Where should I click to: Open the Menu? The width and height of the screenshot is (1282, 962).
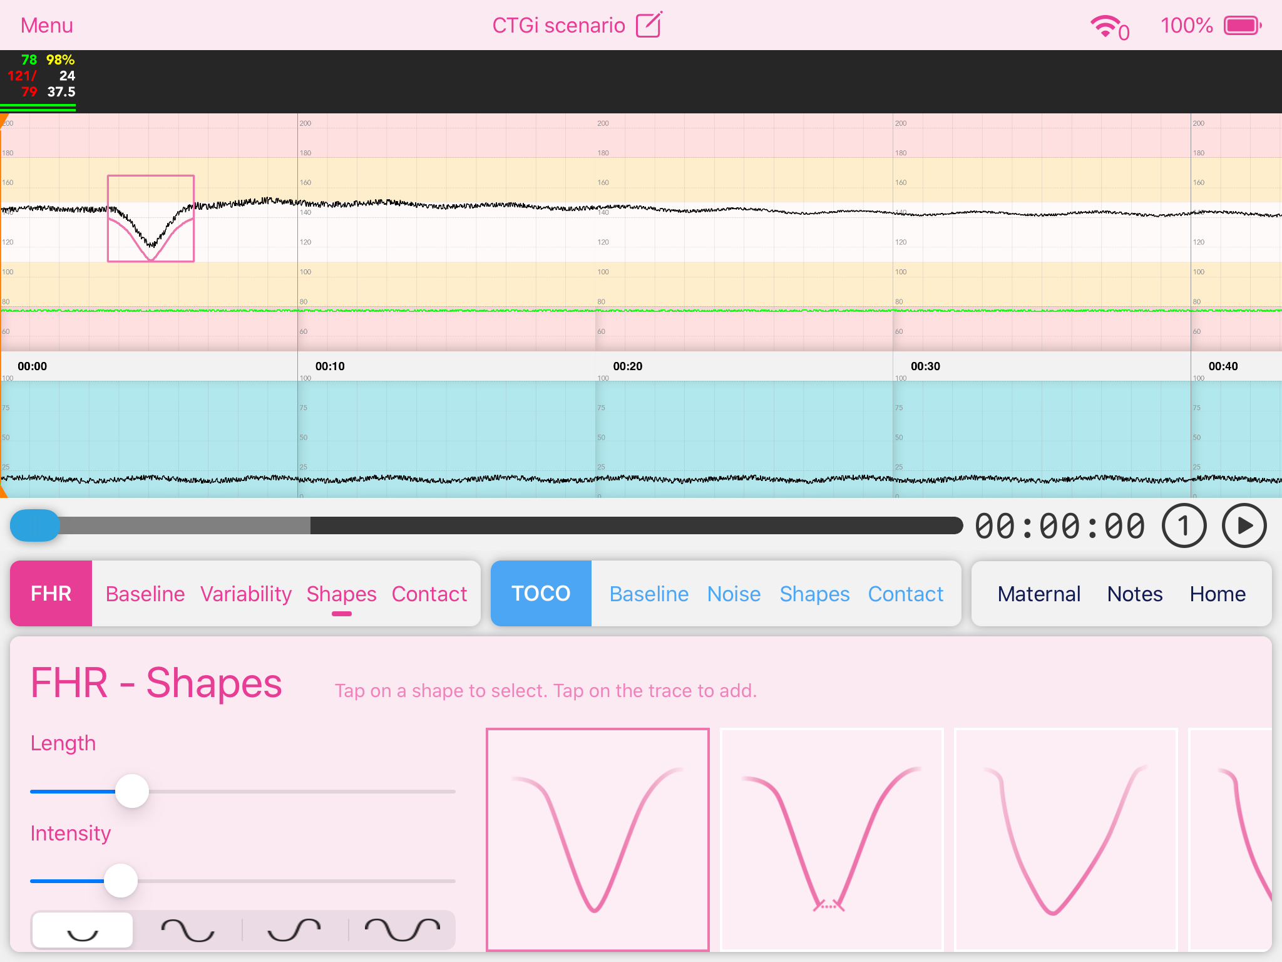pos(47,26)
